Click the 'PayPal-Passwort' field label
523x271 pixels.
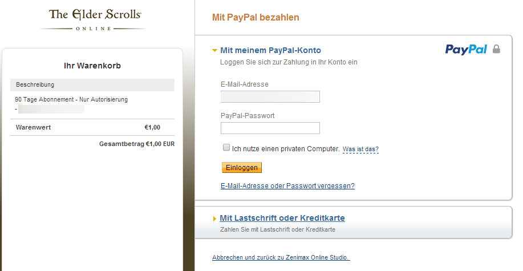248,116
